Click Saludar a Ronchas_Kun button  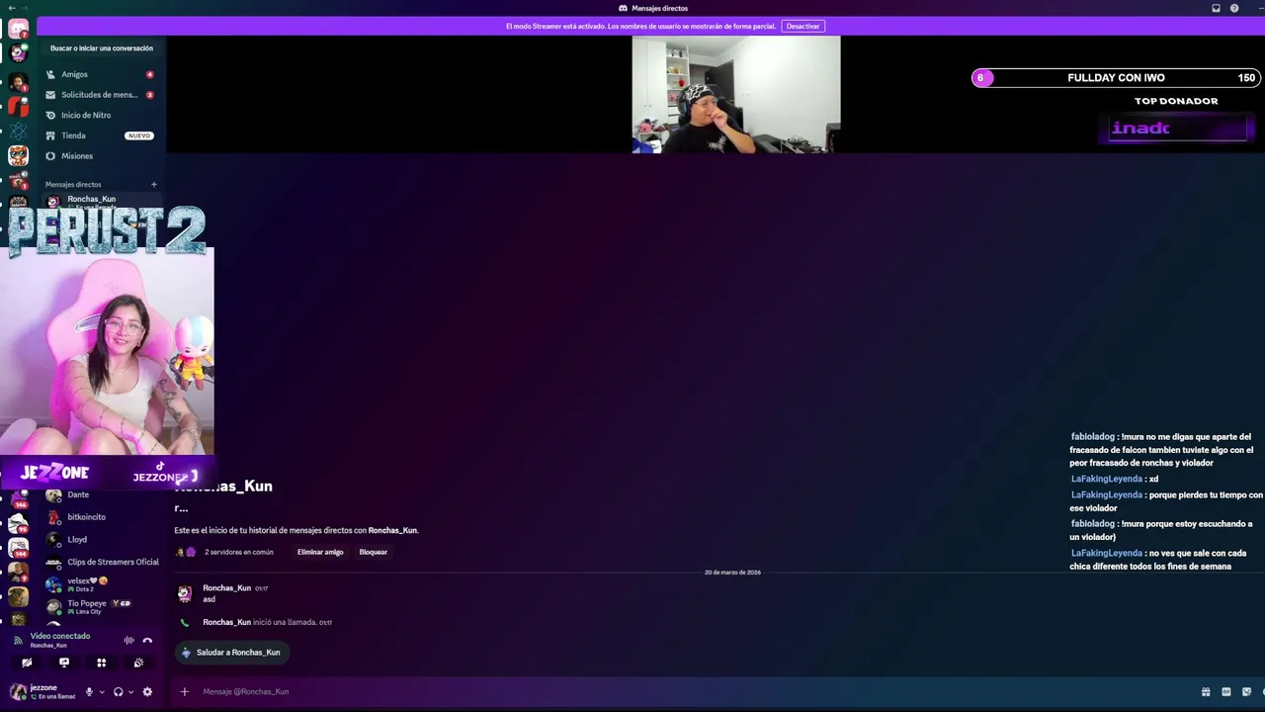[231, 653]
